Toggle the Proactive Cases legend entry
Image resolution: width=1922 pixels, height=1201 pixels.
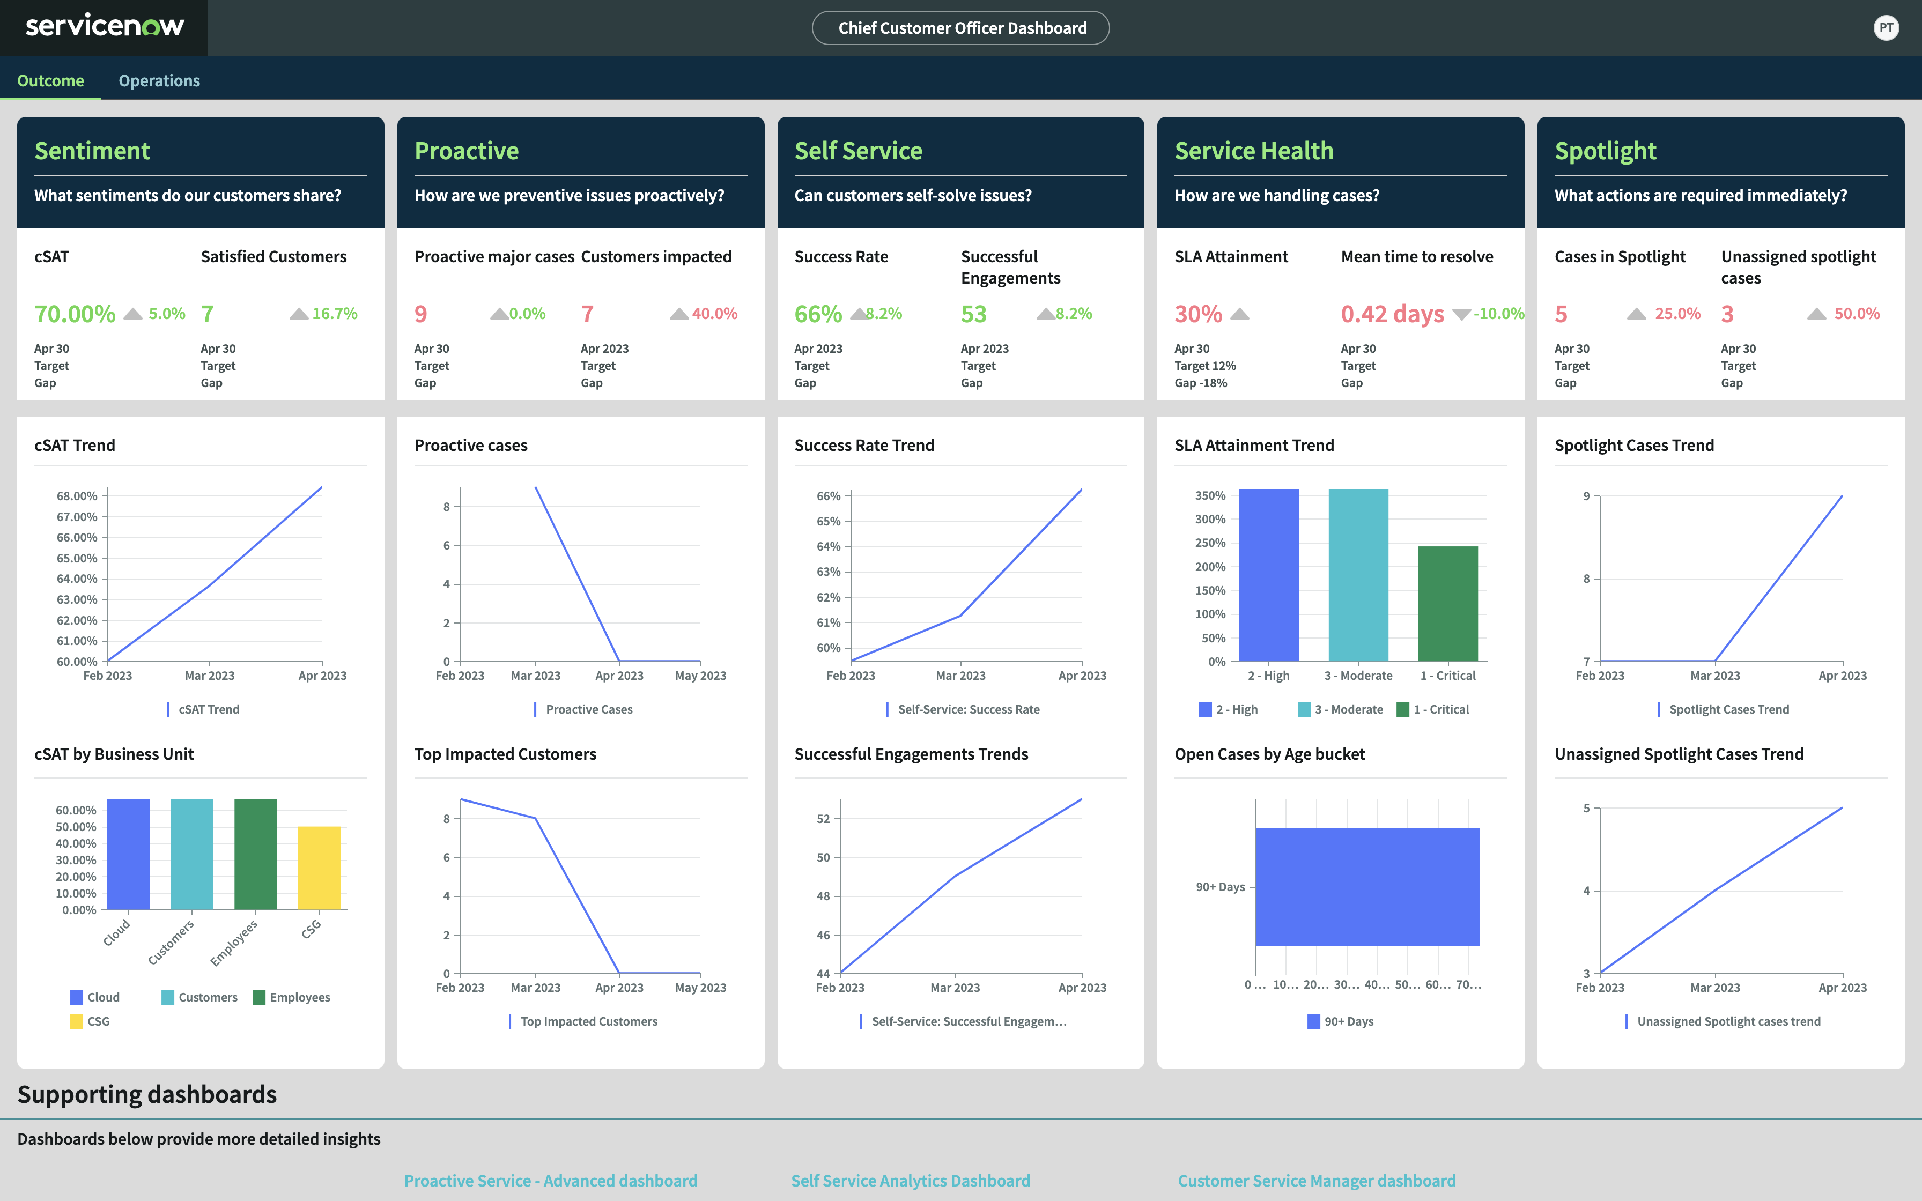coord(585,708)
